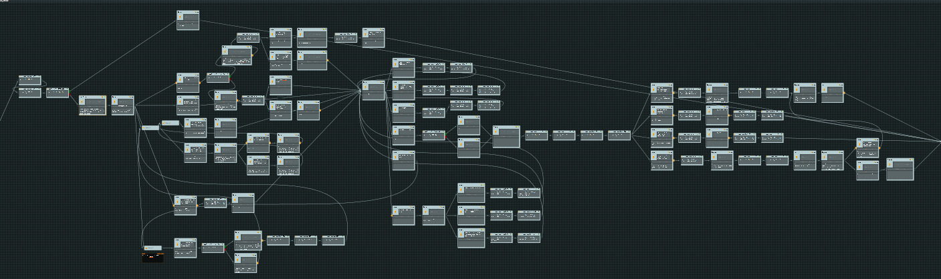Click the yellow icon on the topmost isolated node
The height and width of the screenshot is (279, 941).
point(180,17)
